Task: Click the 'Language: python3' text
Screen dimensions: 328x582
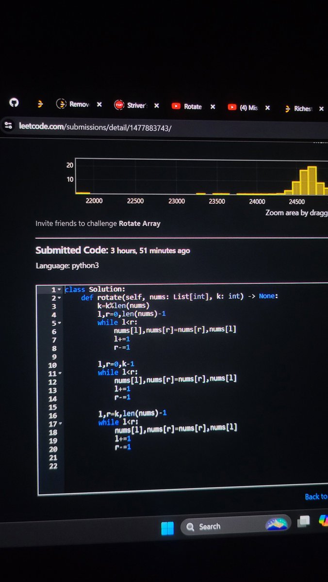Action: point(67,266)
